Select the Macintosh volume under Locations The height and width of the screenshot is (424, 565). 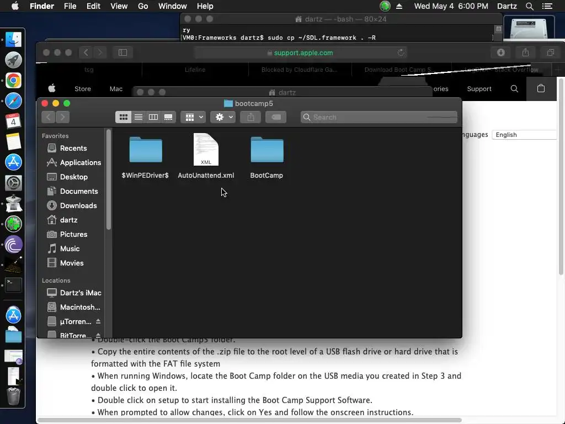click(x=74, y=307)
